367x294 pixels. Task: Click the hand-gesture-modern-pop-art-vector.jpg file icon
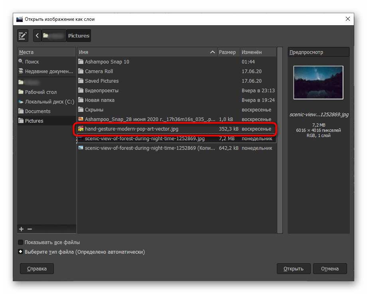click(x=81, y=129)
